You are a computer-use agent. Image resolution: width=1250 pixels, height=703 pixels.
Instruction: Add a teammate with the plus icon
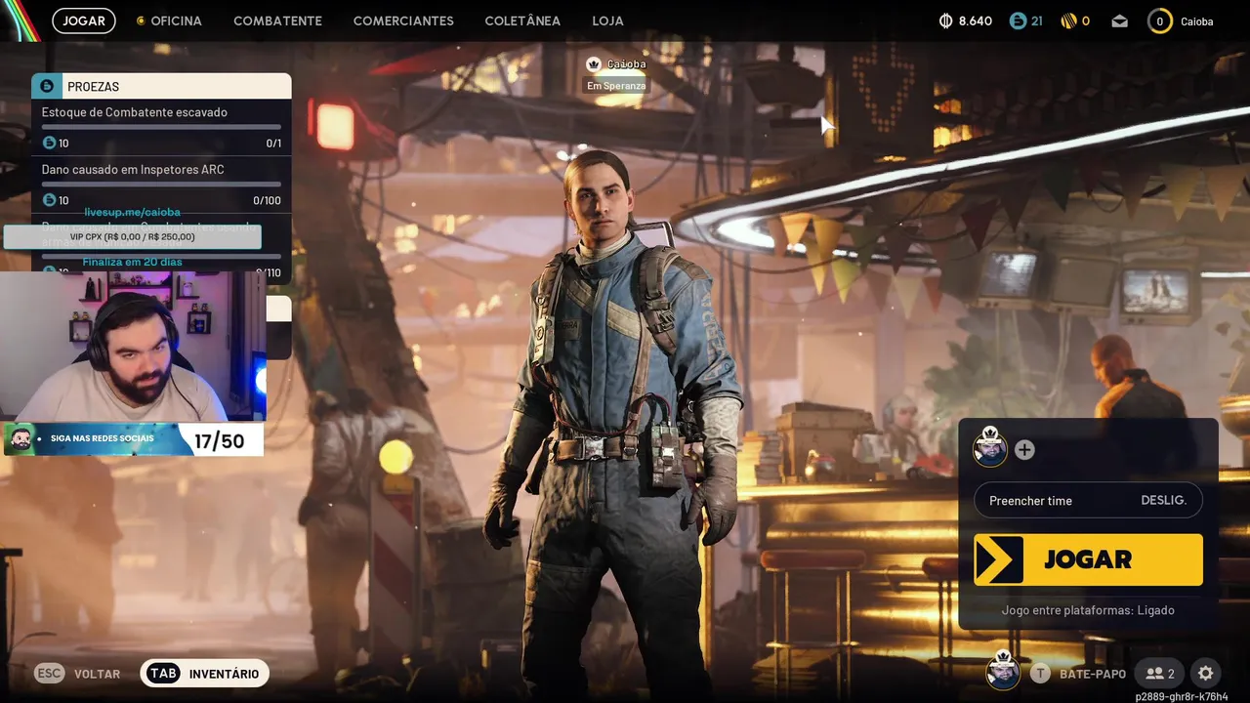point(1024,450)
